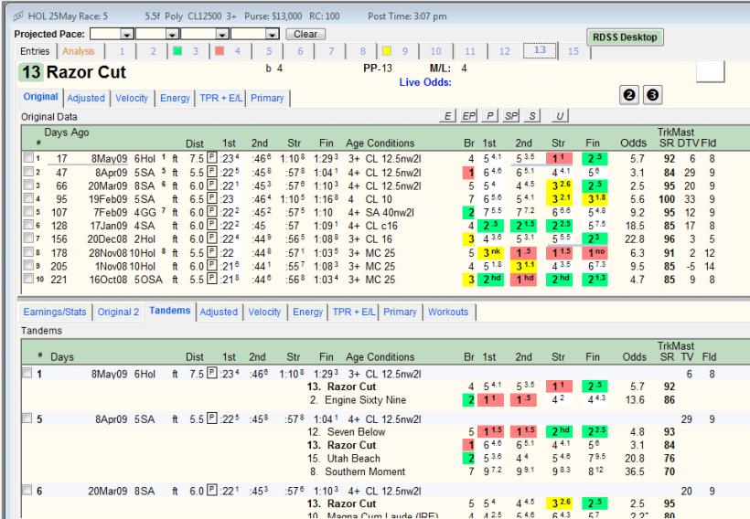Click the E running style button
Image resolution: width=750 pixels, height=519 pixels.
click(447, 116)
